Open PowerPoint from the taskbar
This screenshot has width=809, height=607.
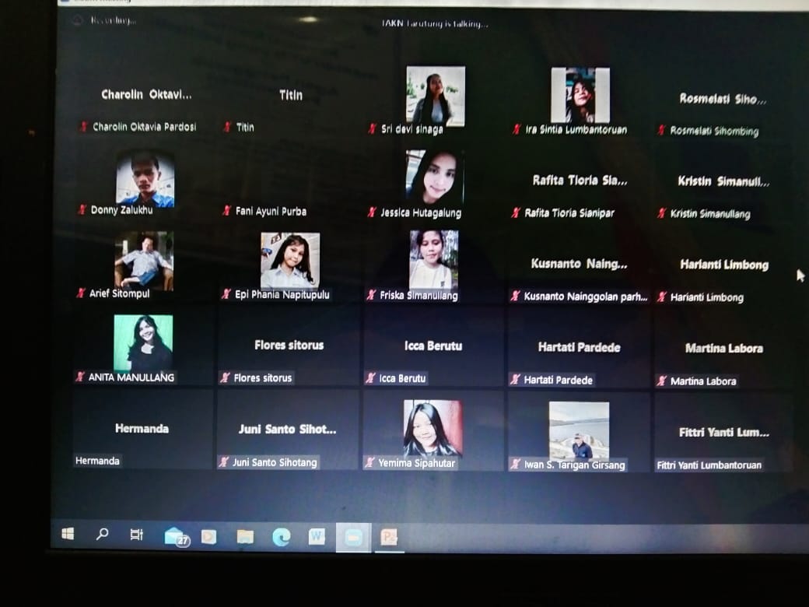pyautogui.click(x=389, y=537)
